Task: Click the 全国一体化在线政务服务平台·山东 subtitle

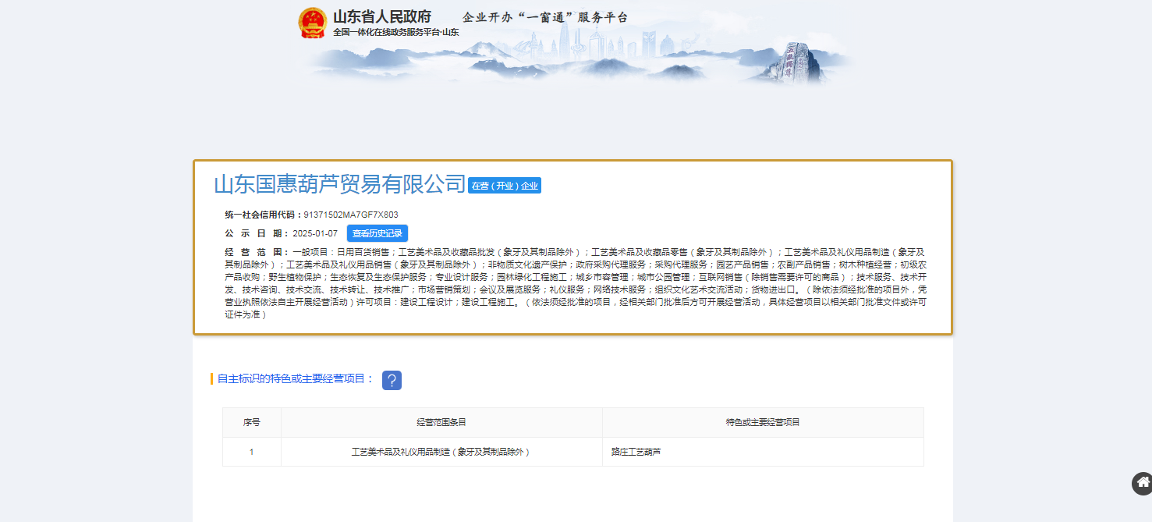Action: tap(396, 33)
